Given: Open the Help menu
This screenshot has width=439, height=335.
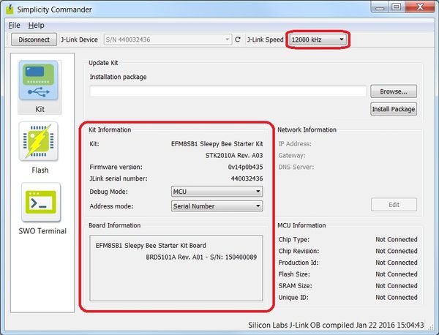Looking at the screenshot, I should pyautogui.click(x=36, y=25).
